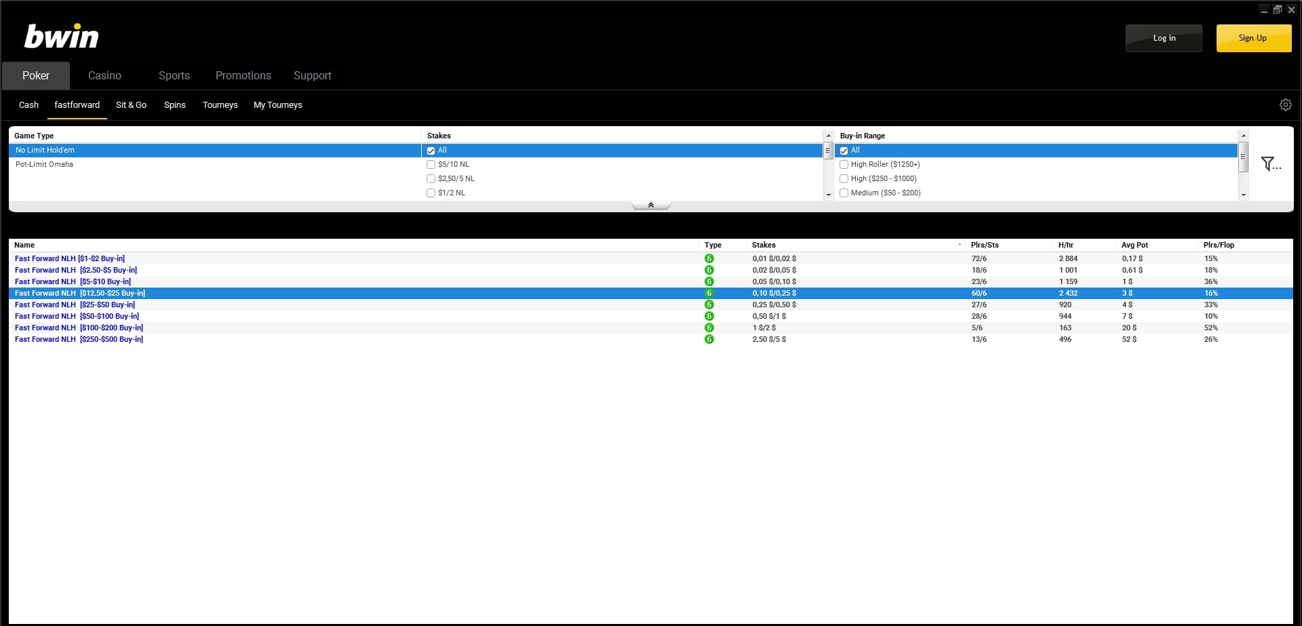Uncheck the All buy-in range checkbox
This screenshot has width=1302, height=626.
tap(844, 151)
